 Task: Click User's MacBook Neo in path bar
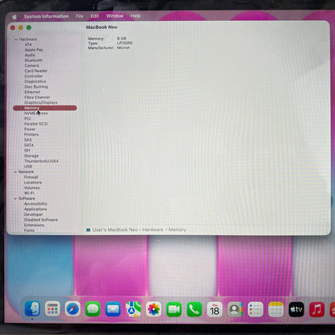tap(115, 230)
